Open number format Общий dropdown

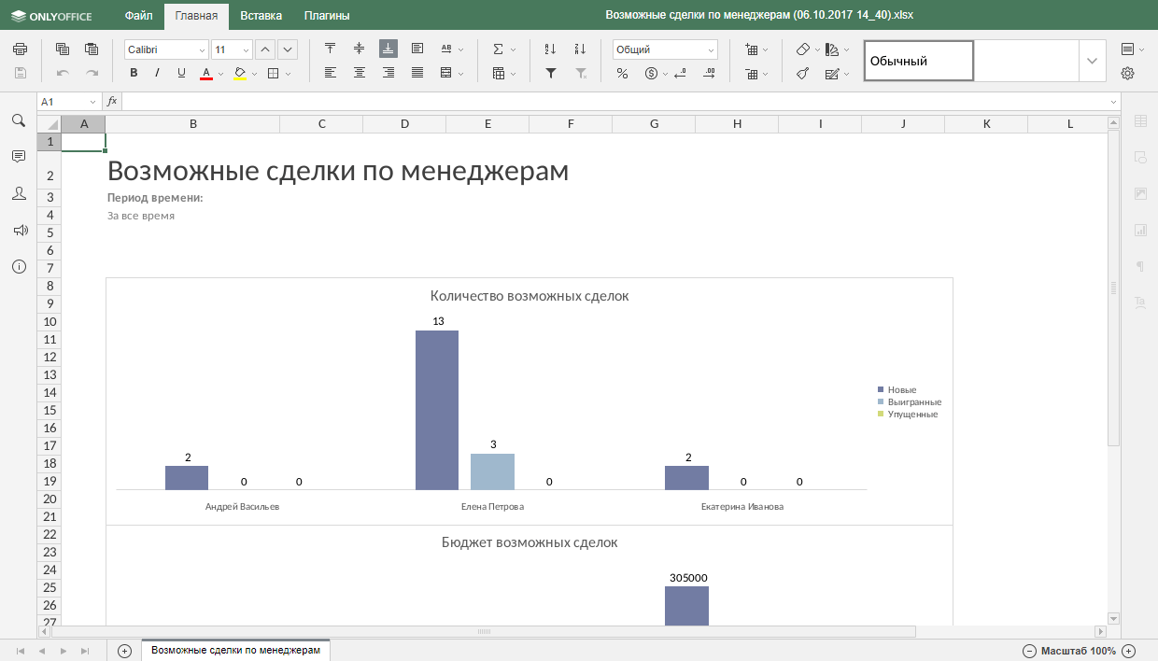coord(665,49)
